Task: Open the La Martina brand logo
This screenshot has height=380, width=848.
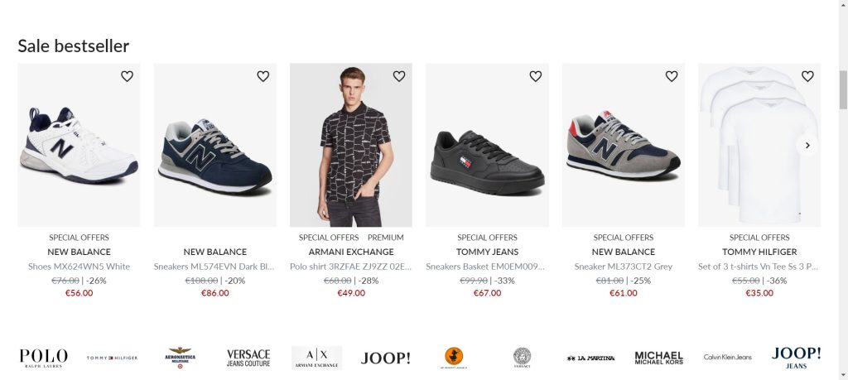Action: [x=590, y=358]
